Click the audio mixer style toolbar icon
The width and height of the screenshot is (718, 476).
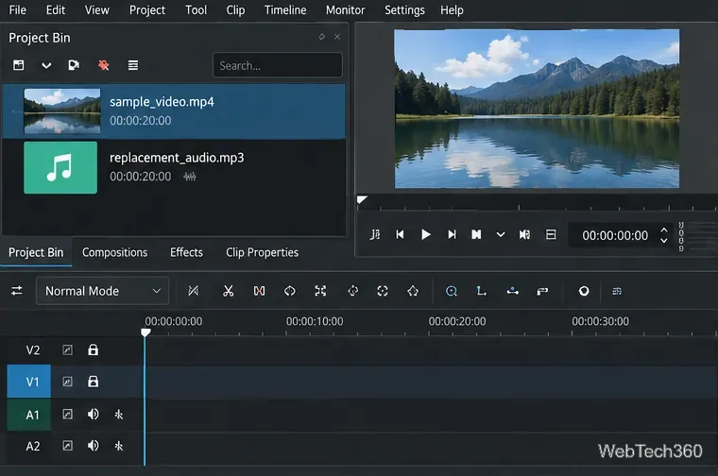coord(542,291)
